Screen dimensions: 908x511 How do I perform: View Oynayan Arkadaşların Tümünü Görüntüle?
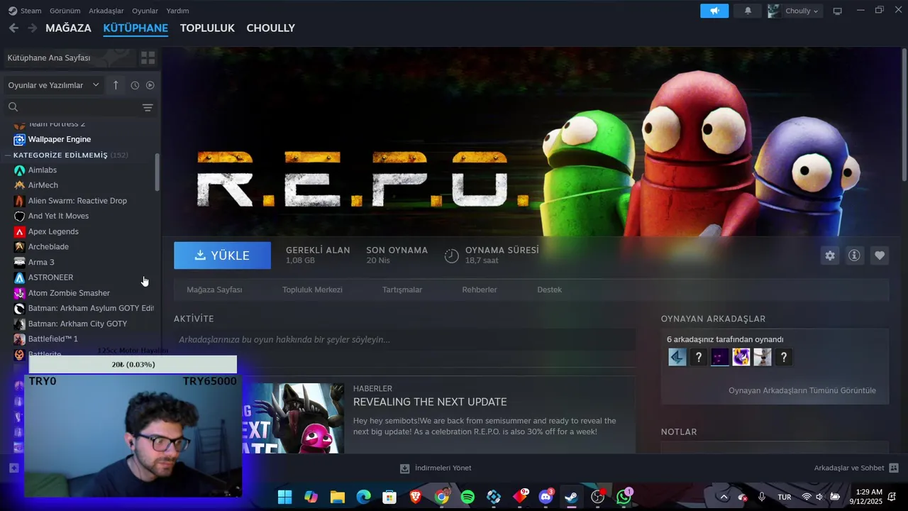tap(802, 390)
